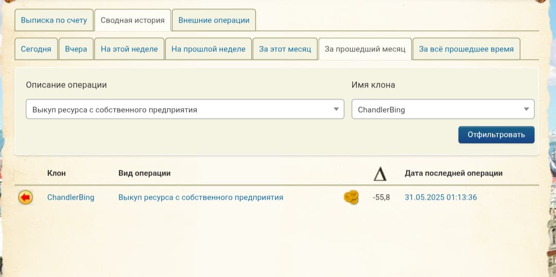Switch the period to Вчера
Viewport: 556px width, 277px height.
click(76, 49)
